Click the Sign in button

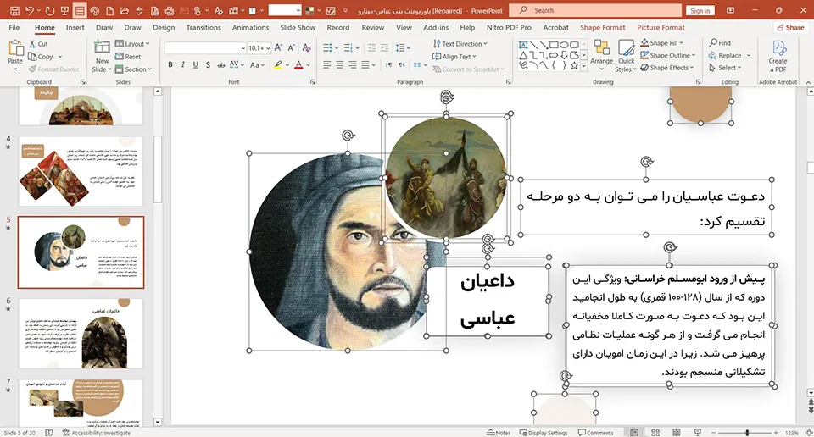click(x=700, y=10)
